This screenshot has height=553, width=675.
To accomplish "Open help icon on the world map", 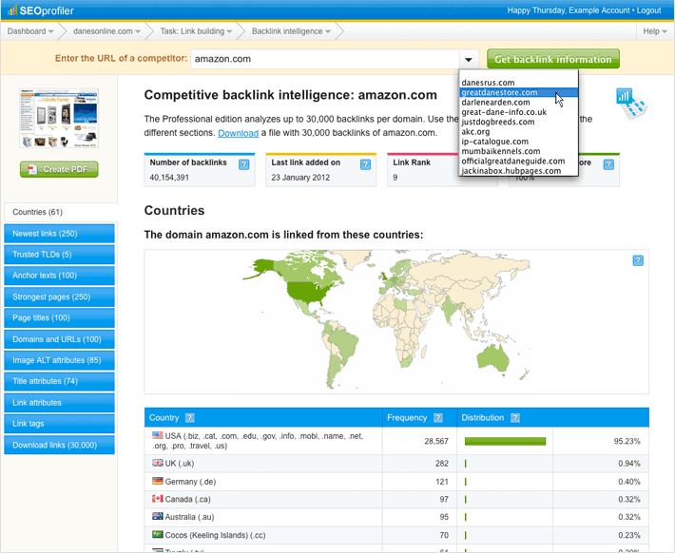I will (638, 260).
